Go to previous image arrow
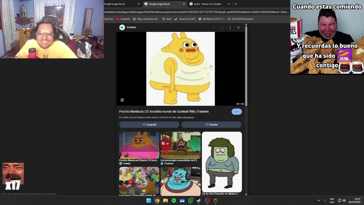This screenshot has width=364, height=205. coord(214,28)
